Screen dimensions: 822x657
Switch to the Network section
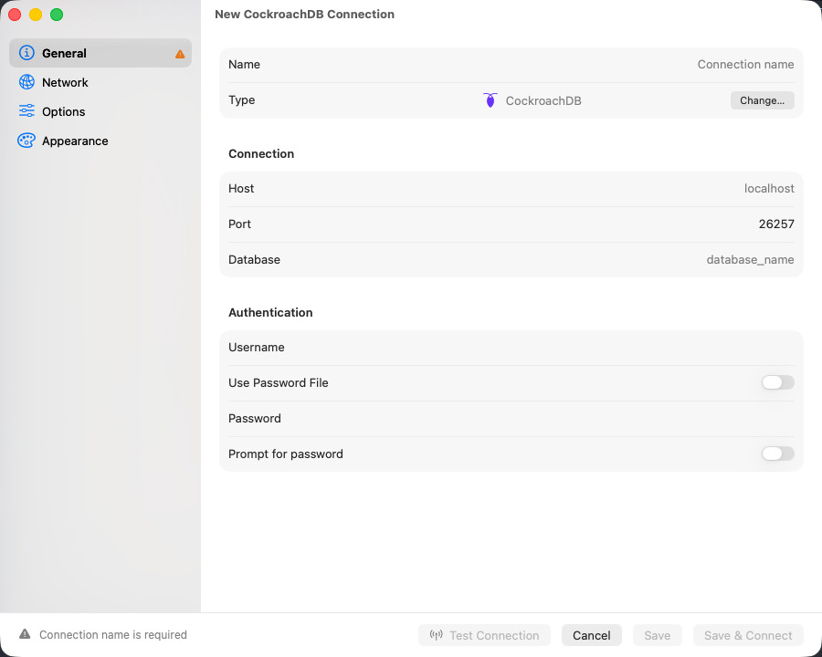100,82
